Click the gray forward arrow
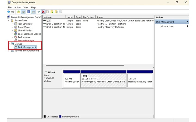The height and width of the screenshot is (122, 196). click(x=13, y=12)
